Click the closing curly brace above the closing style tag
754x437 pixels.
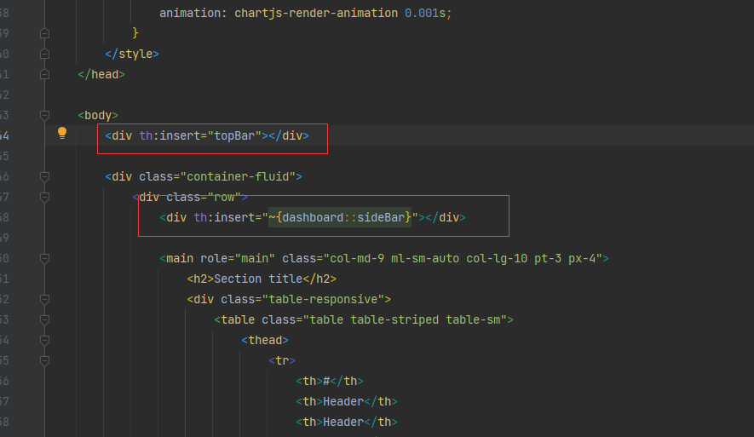135,32
